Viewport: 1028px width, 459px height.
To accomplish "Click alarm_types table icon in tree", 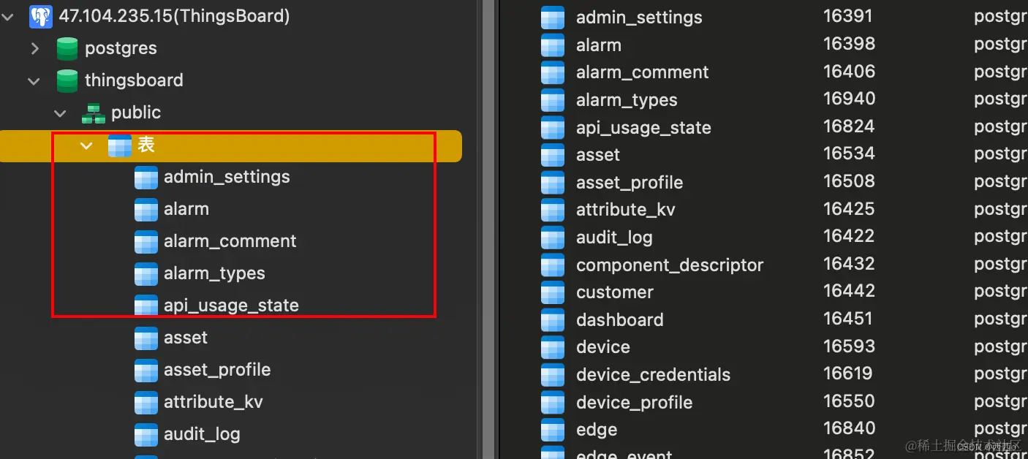I will (x=146, y=273).
